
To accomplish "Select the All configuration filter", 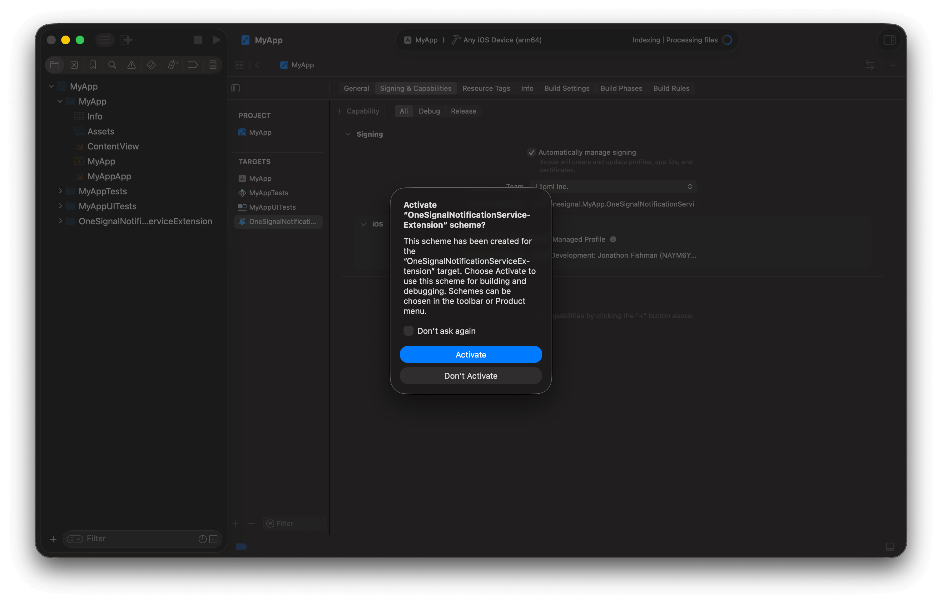I will (403, 111).
